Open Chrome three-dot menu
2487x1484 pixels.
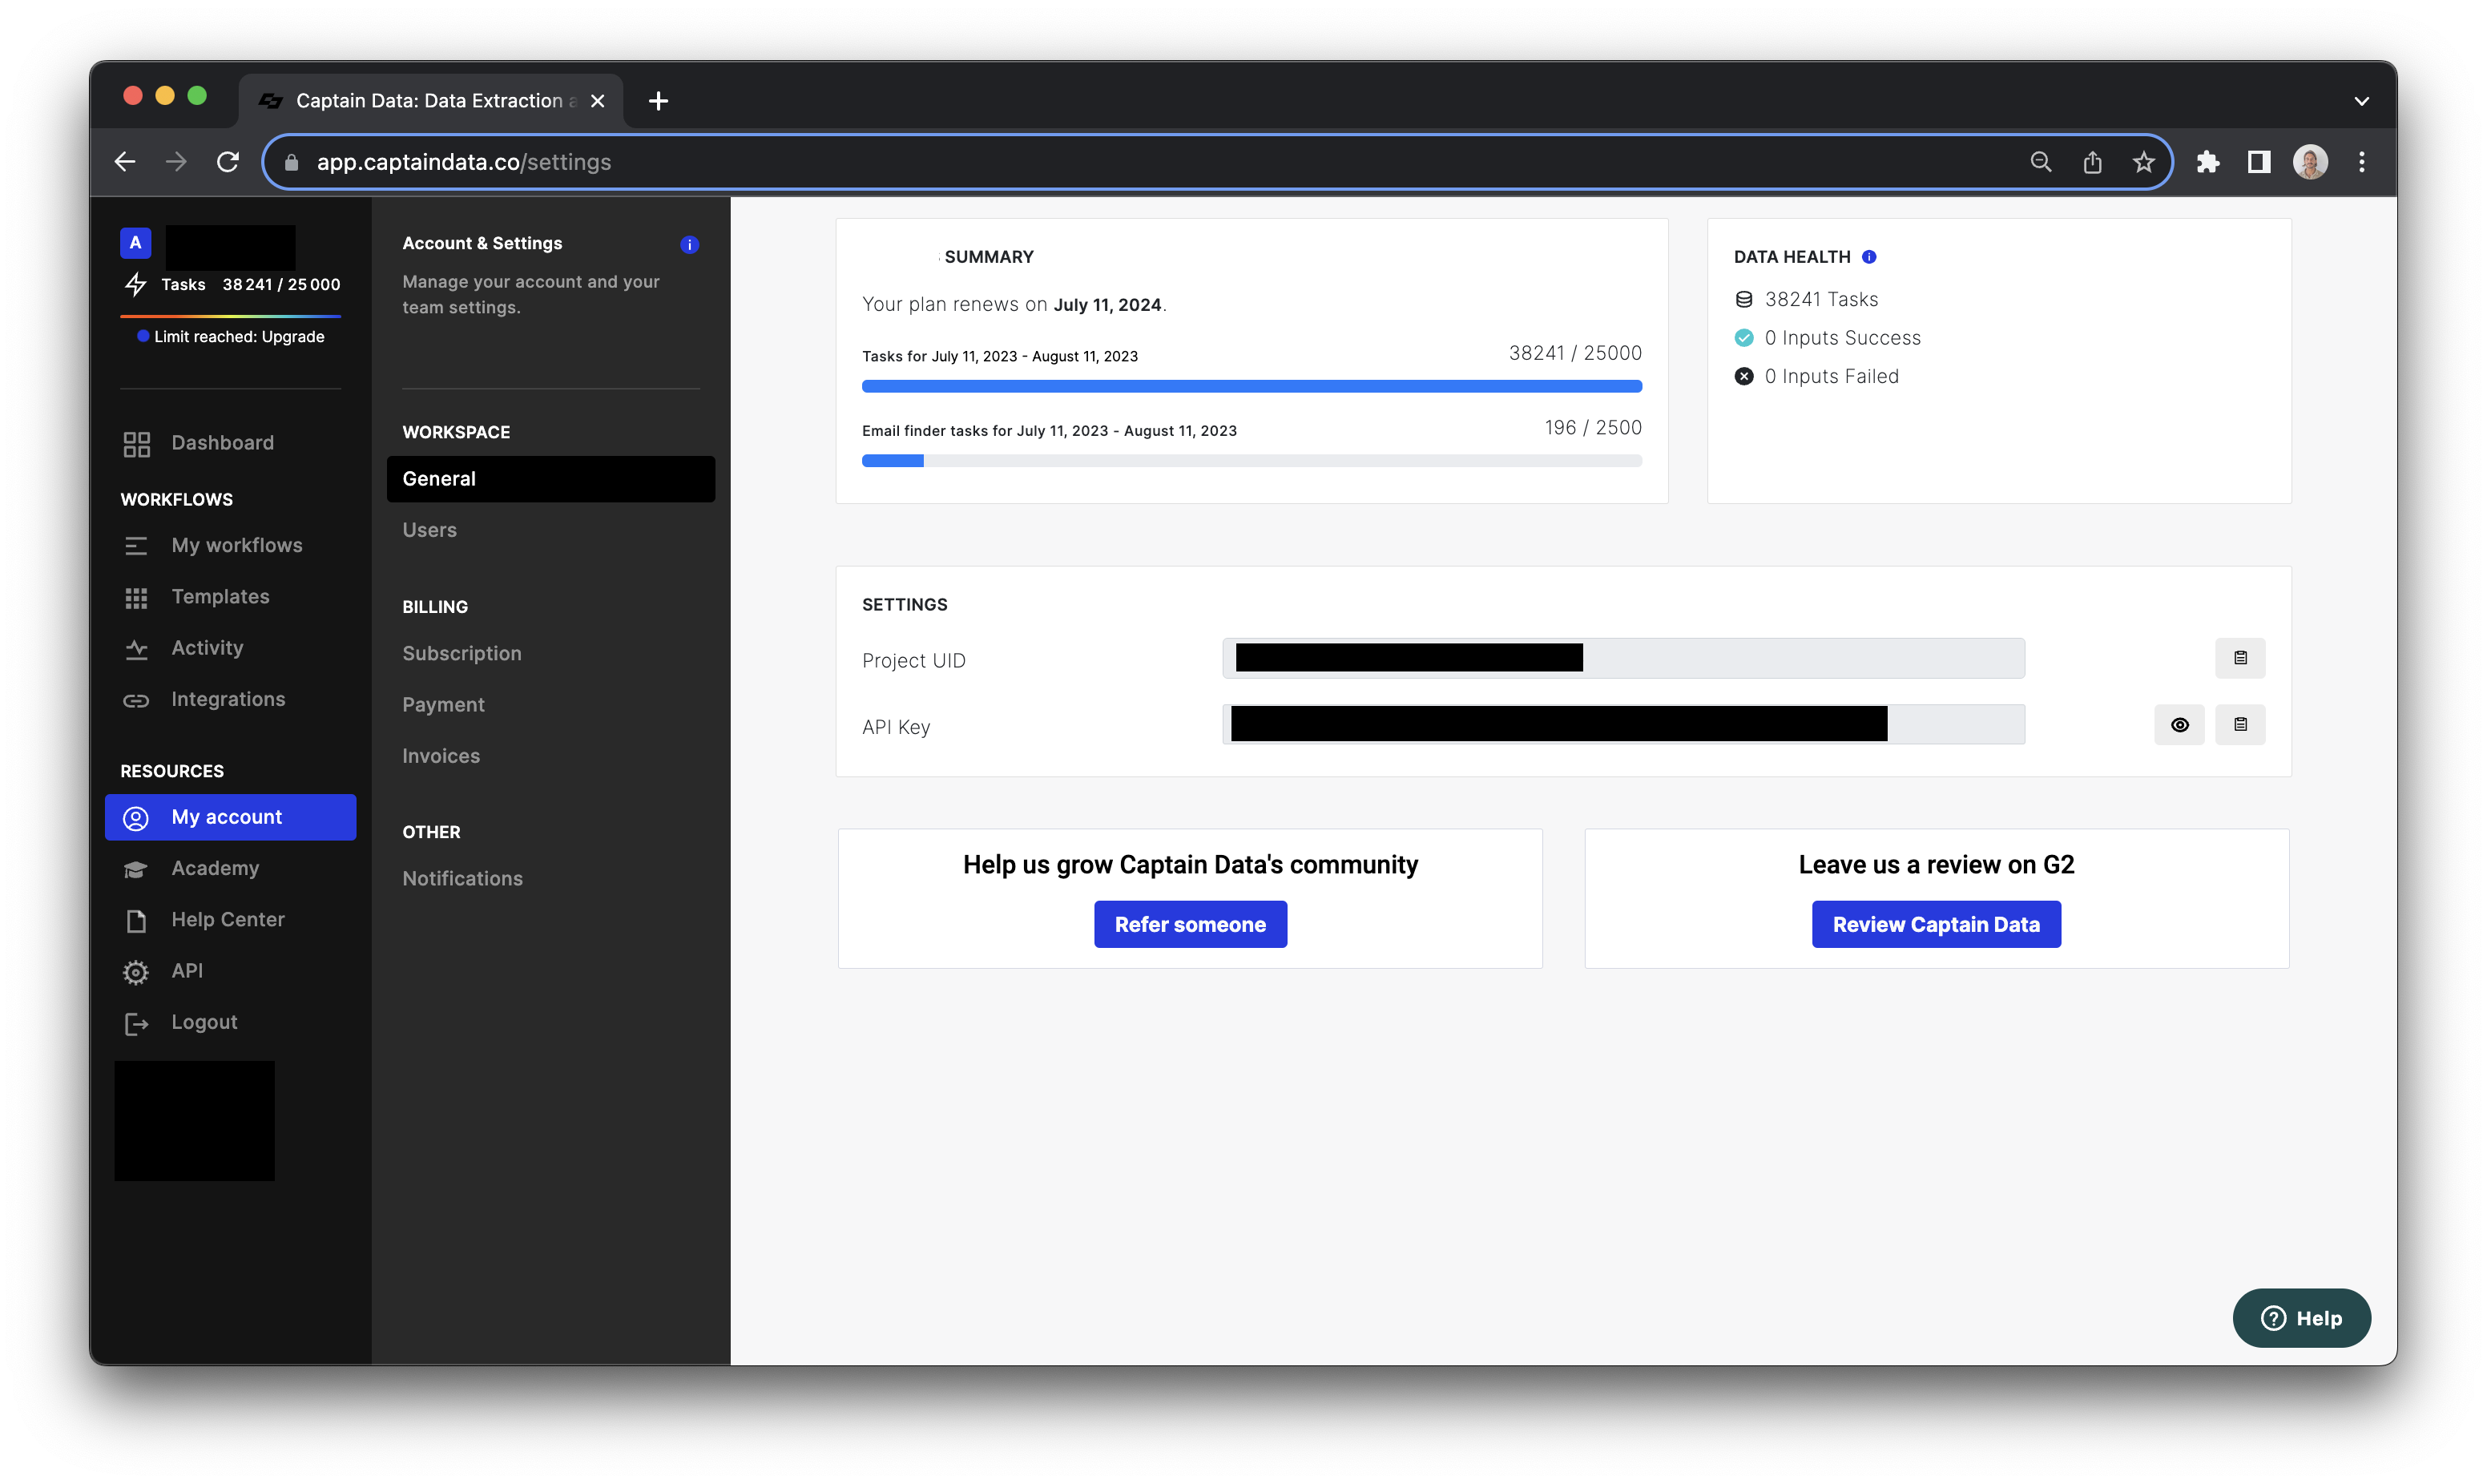click(2362, 161)
